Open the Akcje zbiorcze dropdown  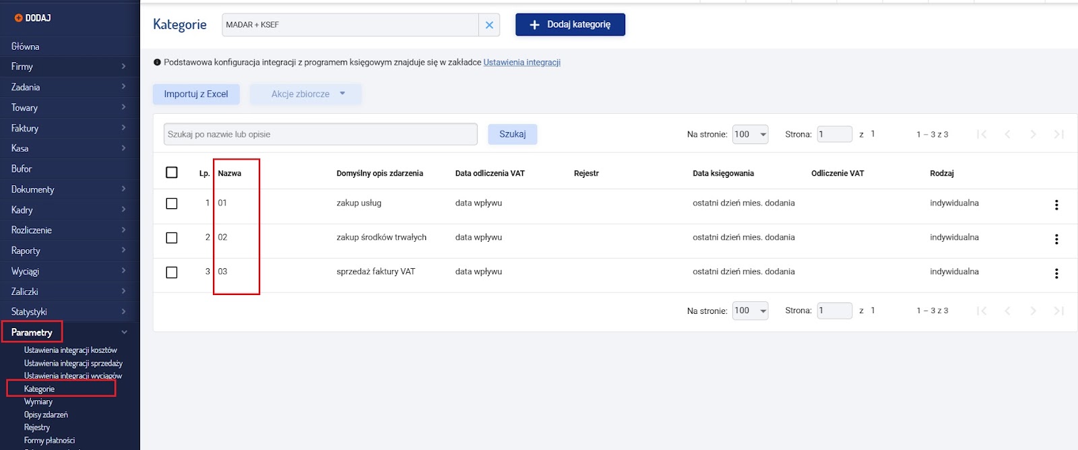(x=306, y=94)
